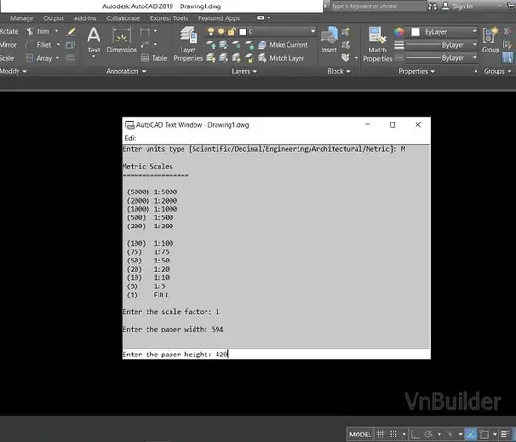Viewport: 516px width, 442px height.
Task: Toggle polar tracking in status bar
Action: pyautogui.click(x=428, y=435)
